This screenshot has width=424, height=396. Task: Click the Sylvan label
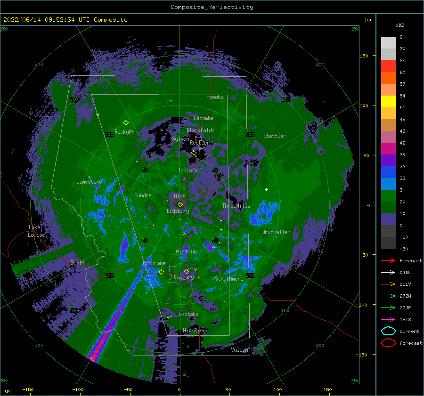(180, 139)
